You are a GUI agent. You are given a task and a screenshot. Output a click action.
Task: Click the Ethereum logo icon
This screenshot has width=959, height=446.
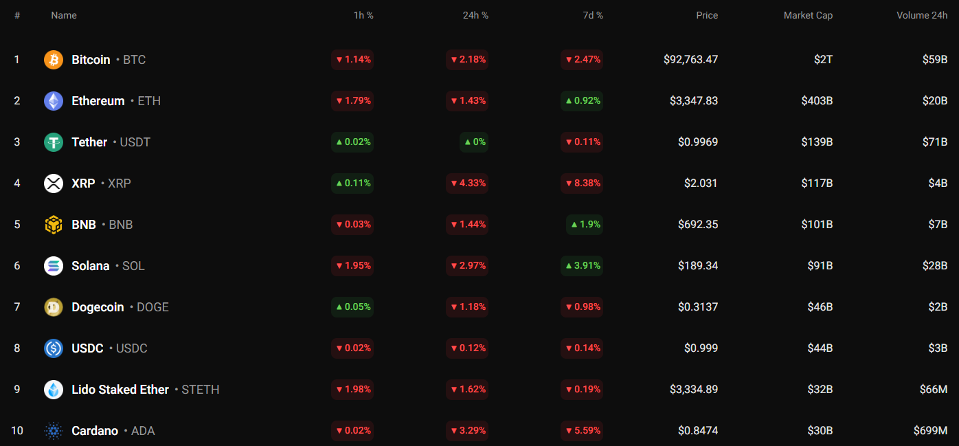54,101
